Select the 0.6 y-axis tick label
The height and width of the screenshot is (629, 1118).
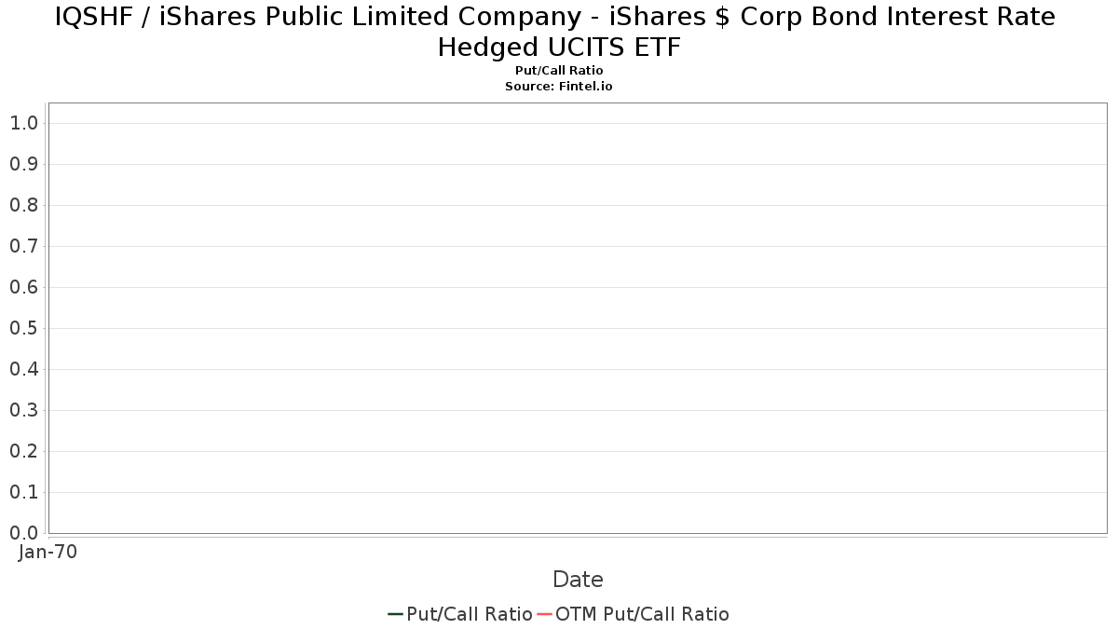pyautogui.click(x=24, y=287)
